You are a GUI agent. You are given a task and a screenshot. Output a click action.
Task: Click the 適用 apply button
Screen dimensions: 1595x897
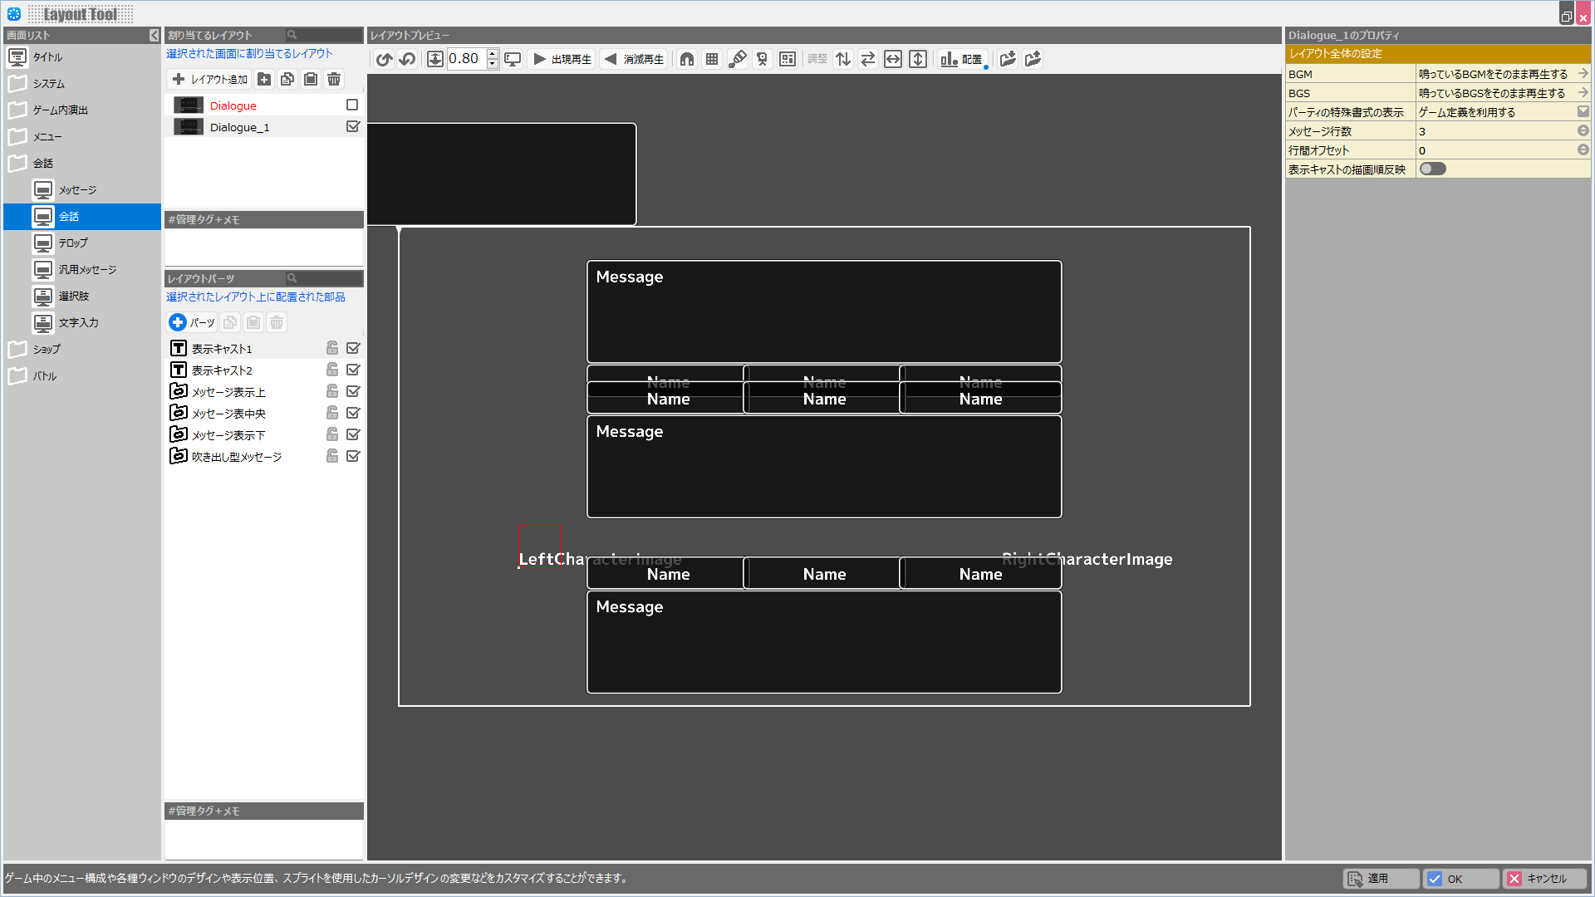tap(1380, 879)
